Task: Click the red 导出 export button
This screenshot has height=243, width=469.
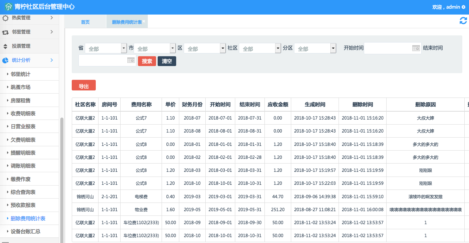Action: 84,85
